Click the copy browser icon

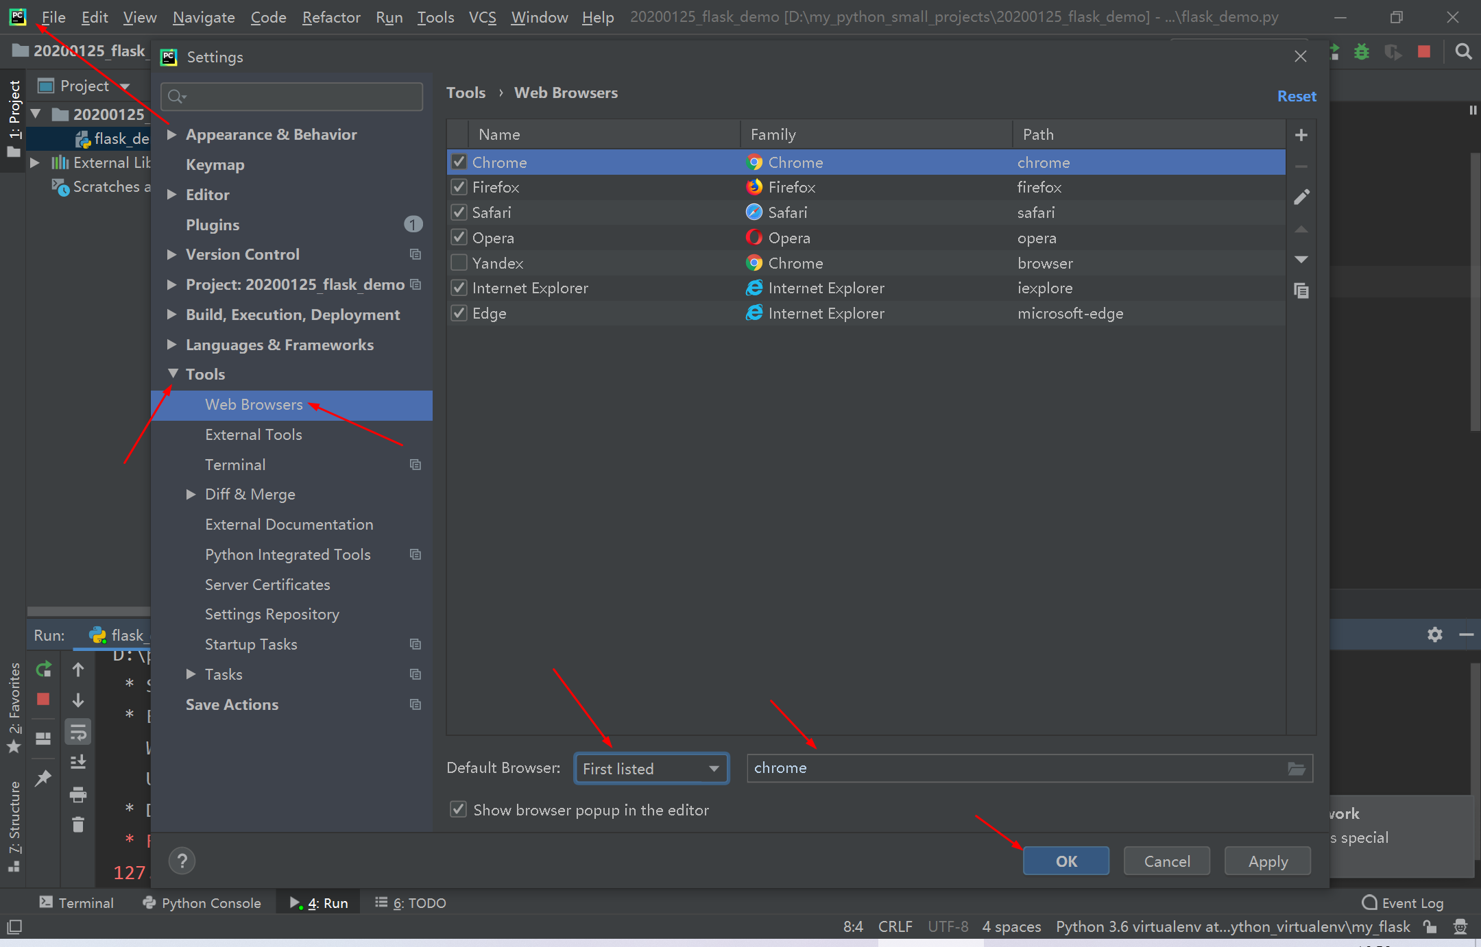[x=1301, y=291]
